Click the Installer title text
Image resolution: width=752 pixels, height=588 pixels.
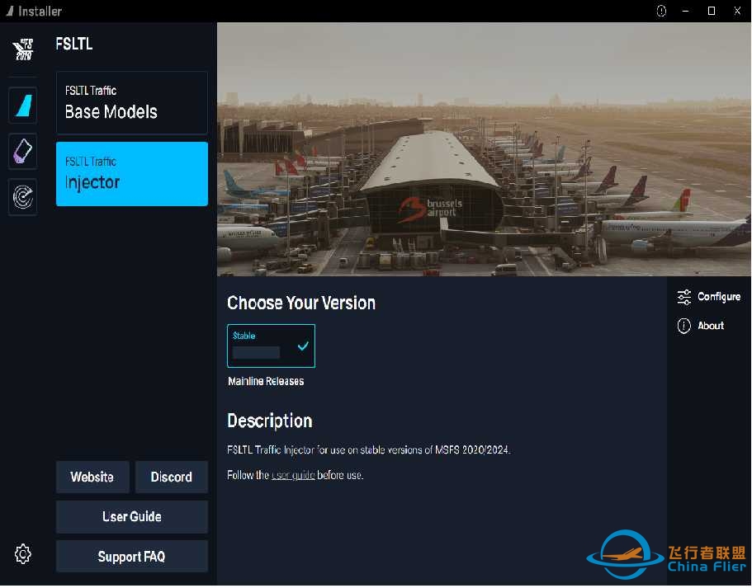point(40,11)
